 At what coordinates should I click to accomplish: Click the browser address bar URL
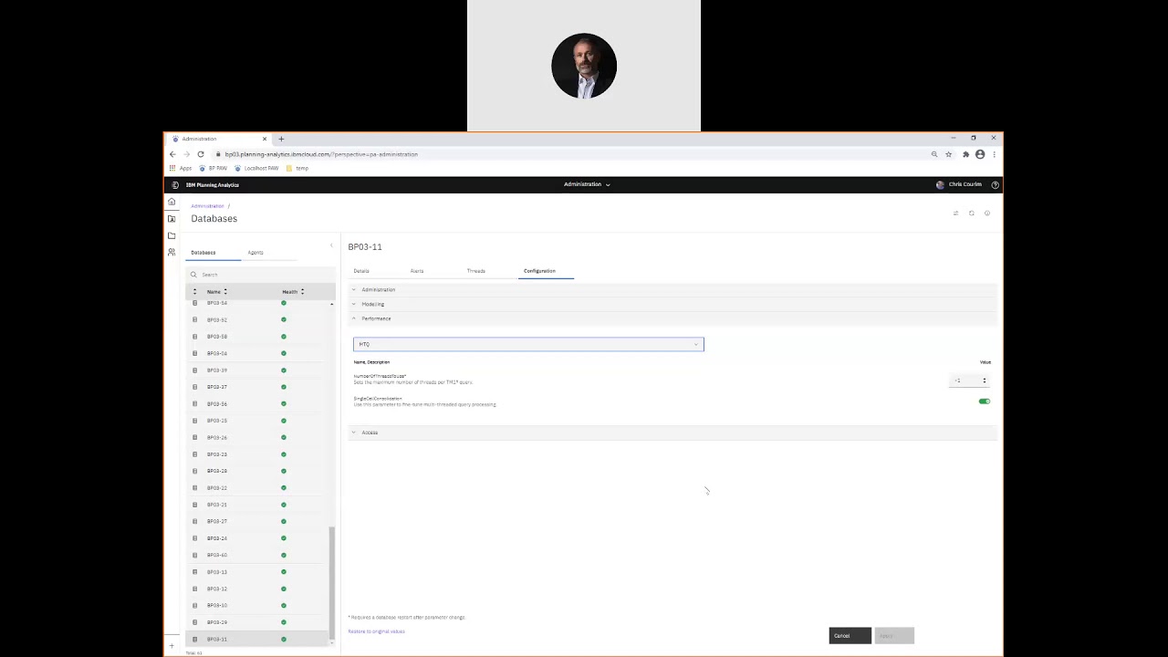pos(321,154)
